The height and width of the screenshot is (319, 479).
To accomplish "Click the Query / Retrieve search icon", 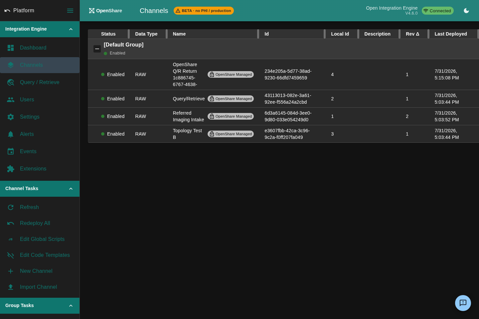I will point(11,82).
